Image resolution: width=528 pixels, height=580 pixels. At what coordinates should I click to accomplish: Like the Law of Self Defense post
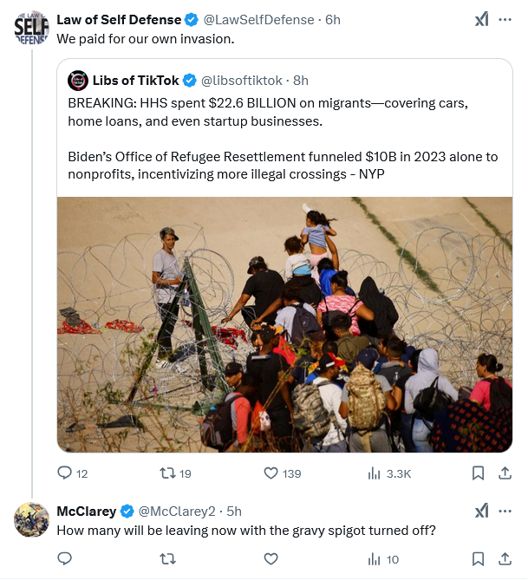pos(271,473)
